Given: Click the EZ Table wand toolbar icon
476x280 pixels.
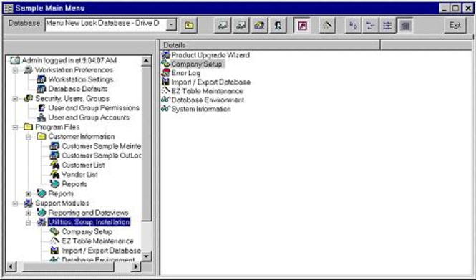Looking at the screenshot, I should point(327,25).
